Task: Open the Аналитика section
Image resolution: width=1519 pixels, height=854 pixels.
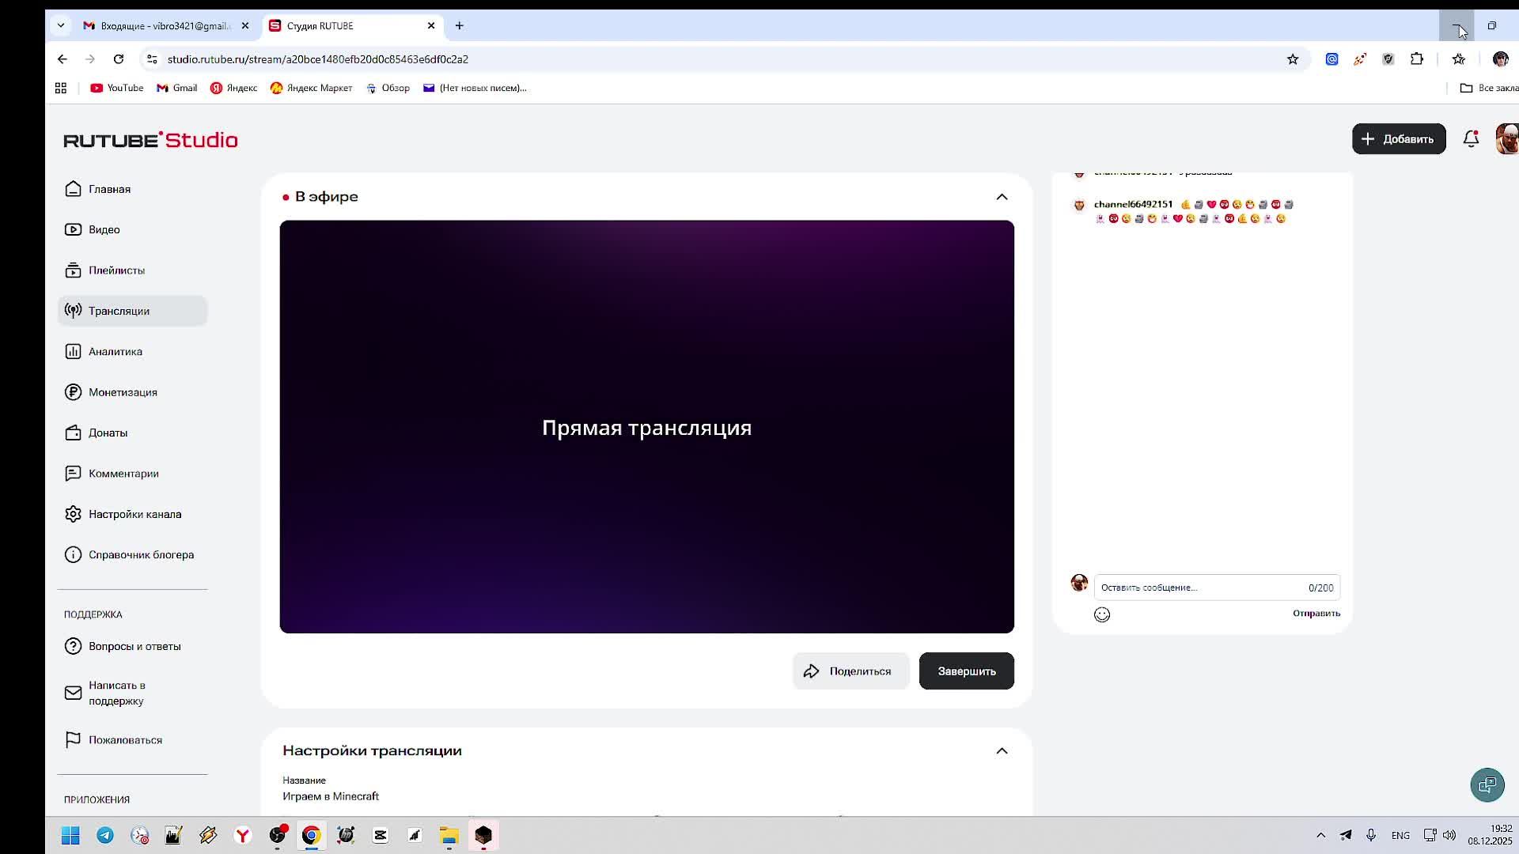Action: [x=115, y=351]
